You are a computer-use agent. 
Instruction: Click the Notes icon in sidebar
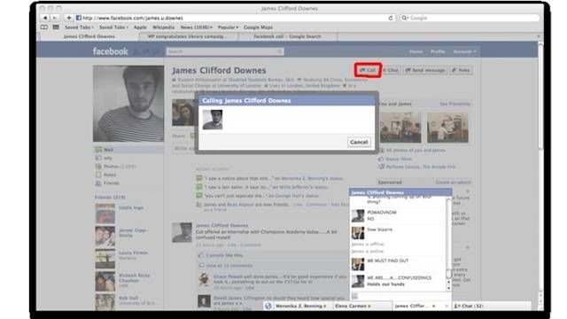click(x=98, y=175)
